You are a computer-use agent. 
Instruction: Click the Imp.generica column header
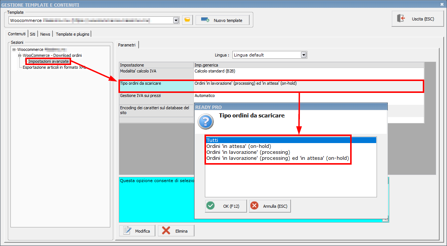pos(309,65)
